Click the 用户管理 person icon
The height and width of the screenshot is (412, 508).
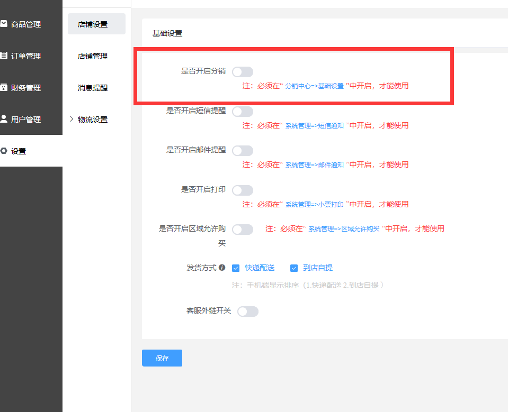tap(4, 119)
